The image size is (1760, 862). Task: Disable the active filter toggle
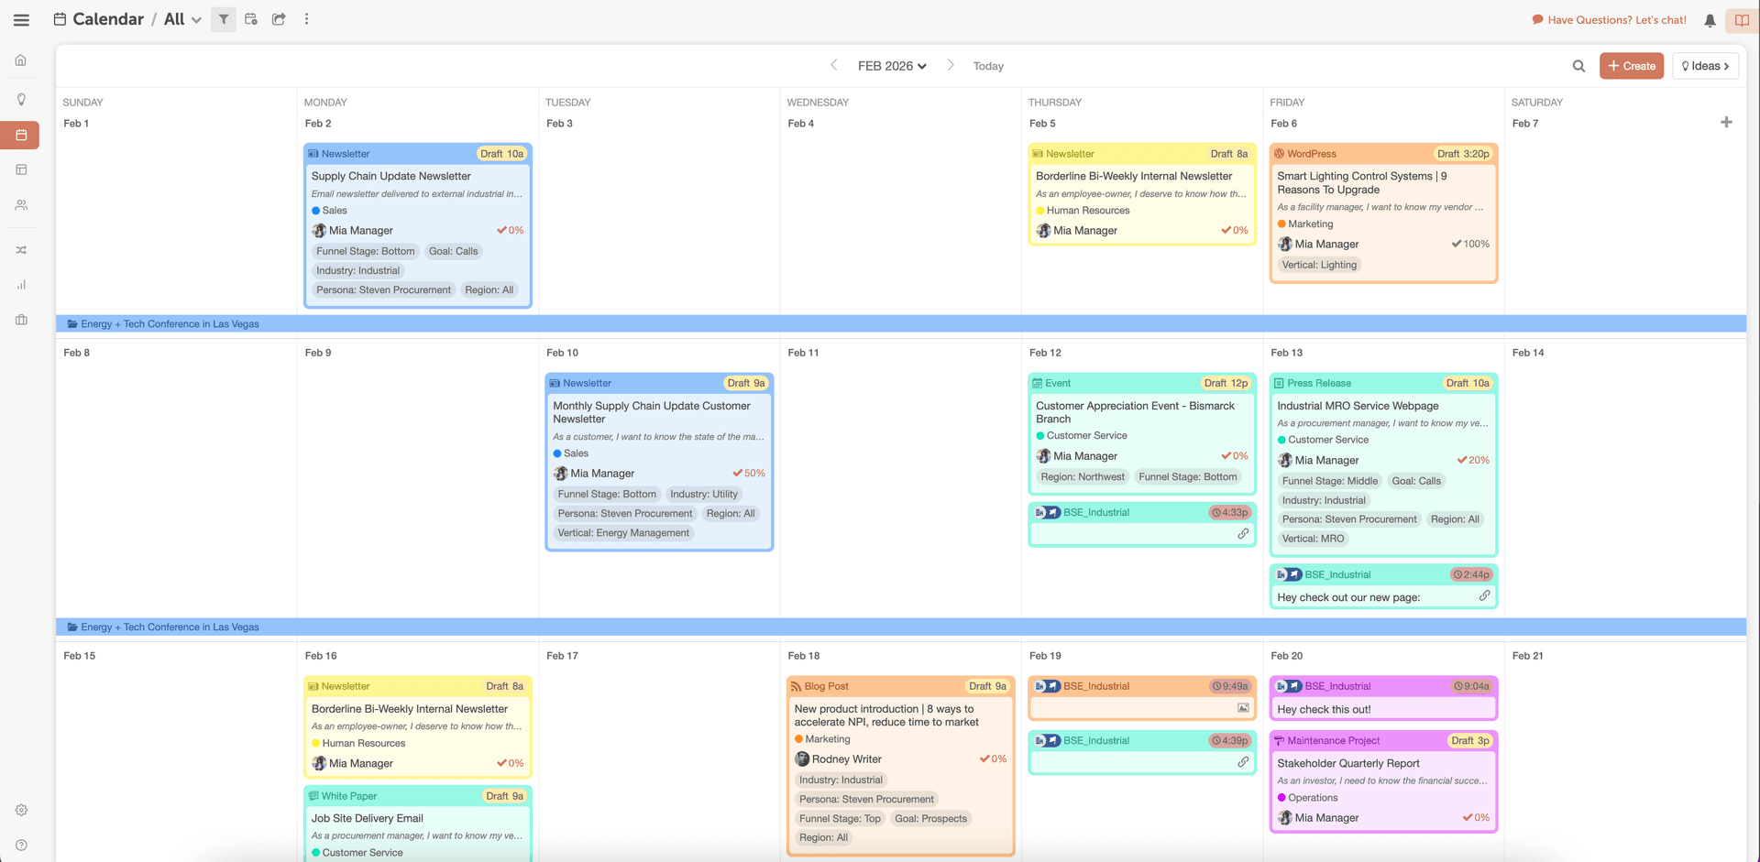point(223,19)
